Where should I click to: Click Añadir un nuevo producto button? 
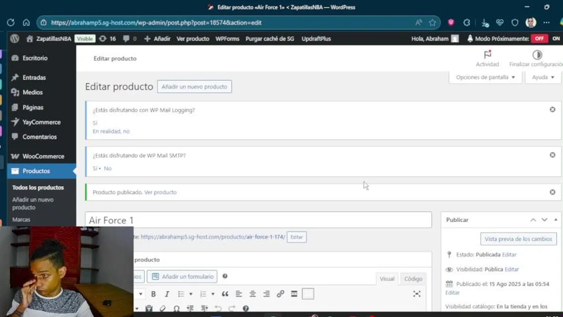[194, 87]
